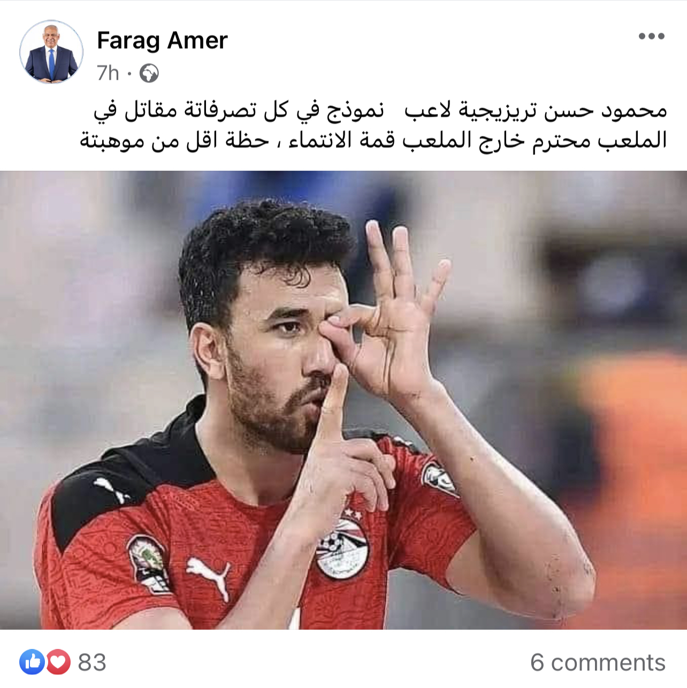Image resolution: width=687 pixels, height=688 pixels.
Task: Click the globe public audience icon
Action: coord(149,73)
